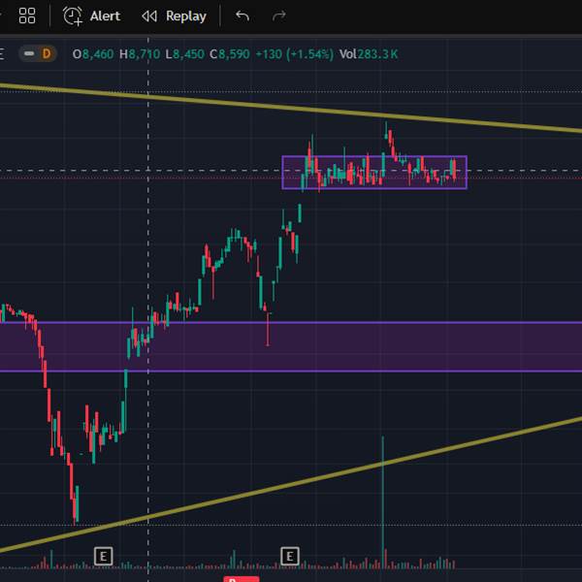Open the layout grid selector
The width and height of the screenshot is (582, 582).
[x=27, y=16]
